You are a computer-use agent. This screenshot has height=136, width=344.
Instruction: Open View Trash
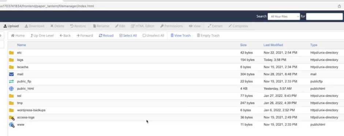[x=180, y=35]
